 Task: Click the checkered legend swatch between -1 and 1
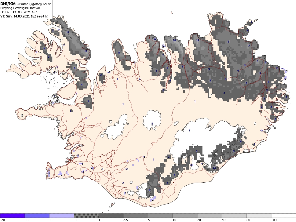86,215
